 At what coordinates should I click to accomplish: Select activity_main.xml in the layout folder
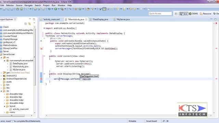point(21,109)
